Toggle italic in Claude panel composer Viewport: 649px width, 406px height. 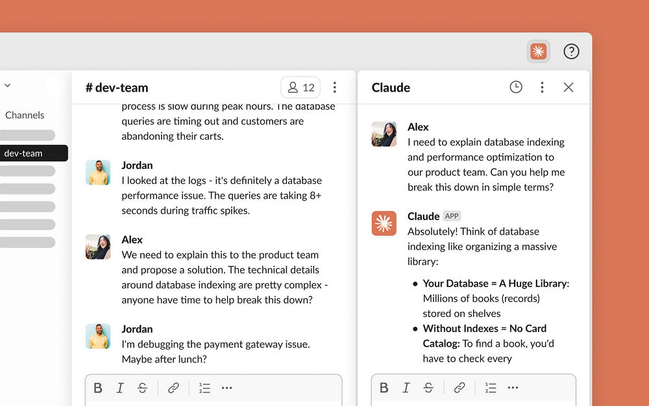406,387
